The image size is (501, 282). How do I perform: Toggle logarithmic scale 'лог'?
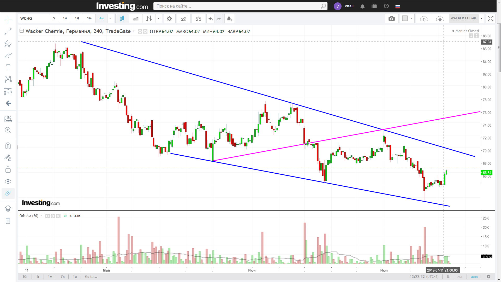pyautogui.click(x=460, y=277)
